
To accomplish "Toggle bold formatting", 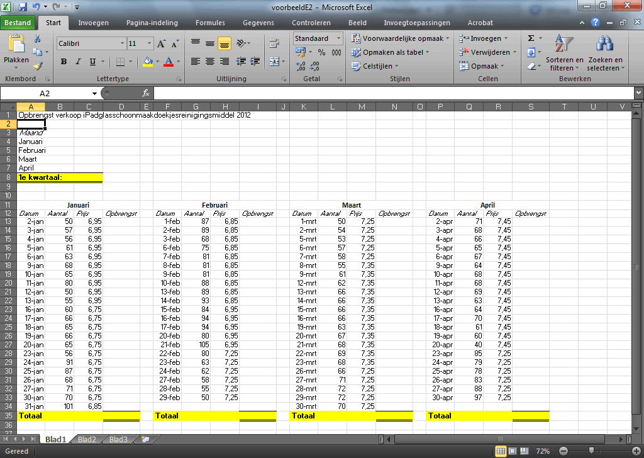I will click(64, 62).
